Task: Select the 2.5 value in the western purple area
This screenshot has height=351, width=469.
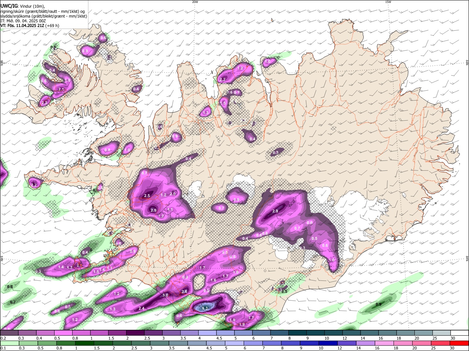Action: click(x=147, y=196)
